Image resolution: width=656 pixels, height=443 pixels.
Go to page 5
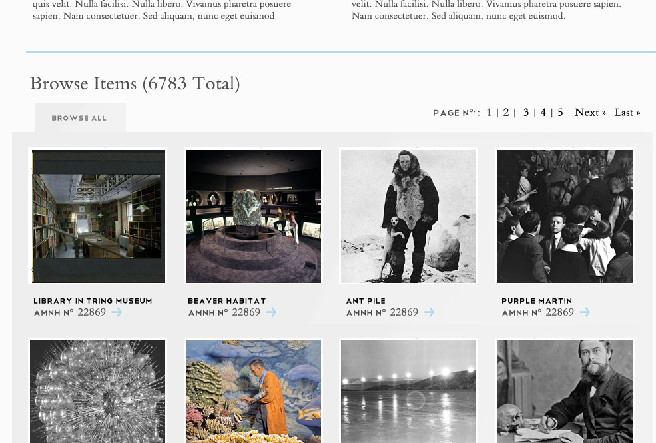click(x=560, y=113)
